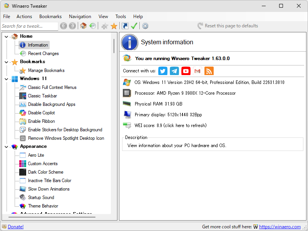Collapse the Windows 11 category
This screenshot has width=308, height=231.
tap(6, 79)
